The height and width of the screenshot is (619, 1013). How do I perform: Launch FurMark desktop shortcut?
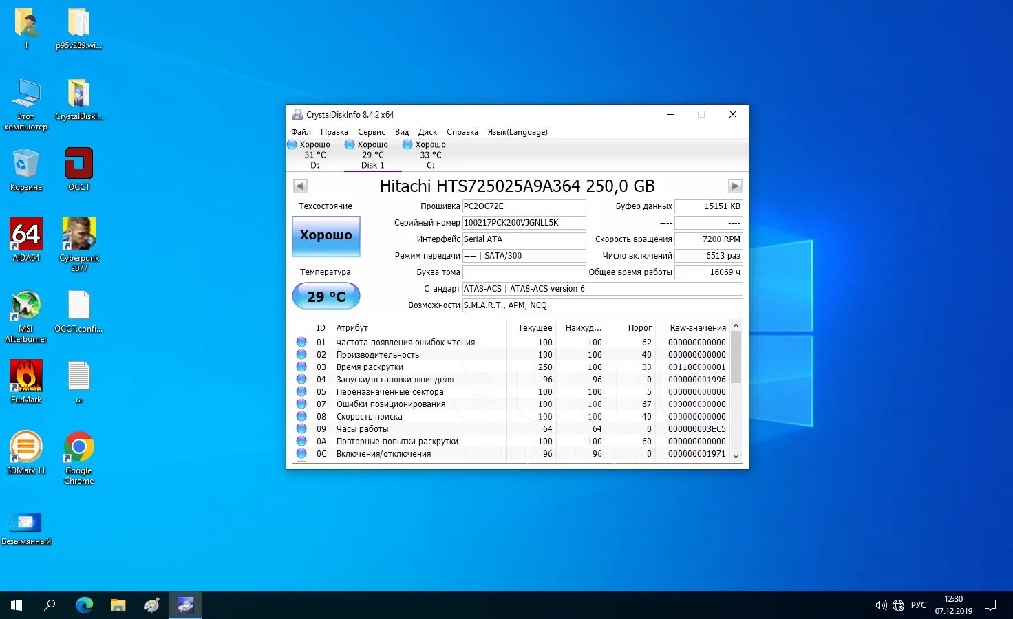click(x=26, y=381)
